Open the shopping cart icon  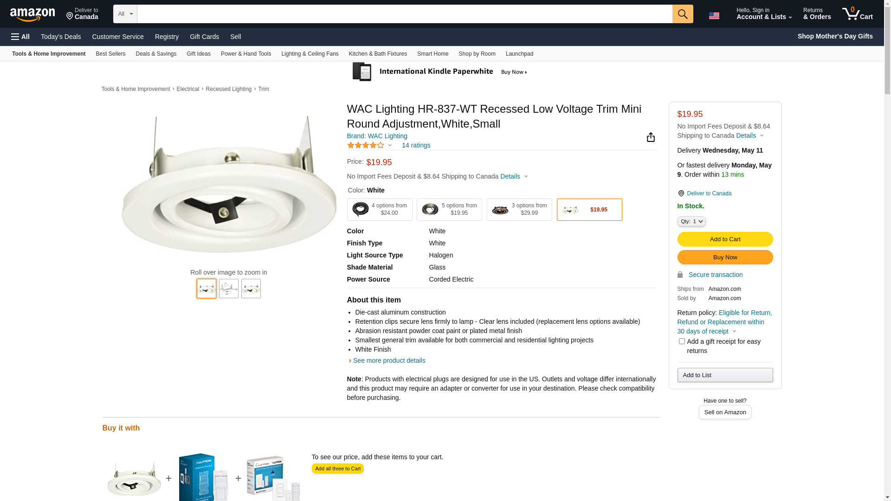tap(857, 14)
